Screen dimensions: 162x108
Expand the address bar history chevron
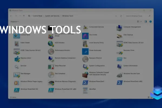click(116, 16)
